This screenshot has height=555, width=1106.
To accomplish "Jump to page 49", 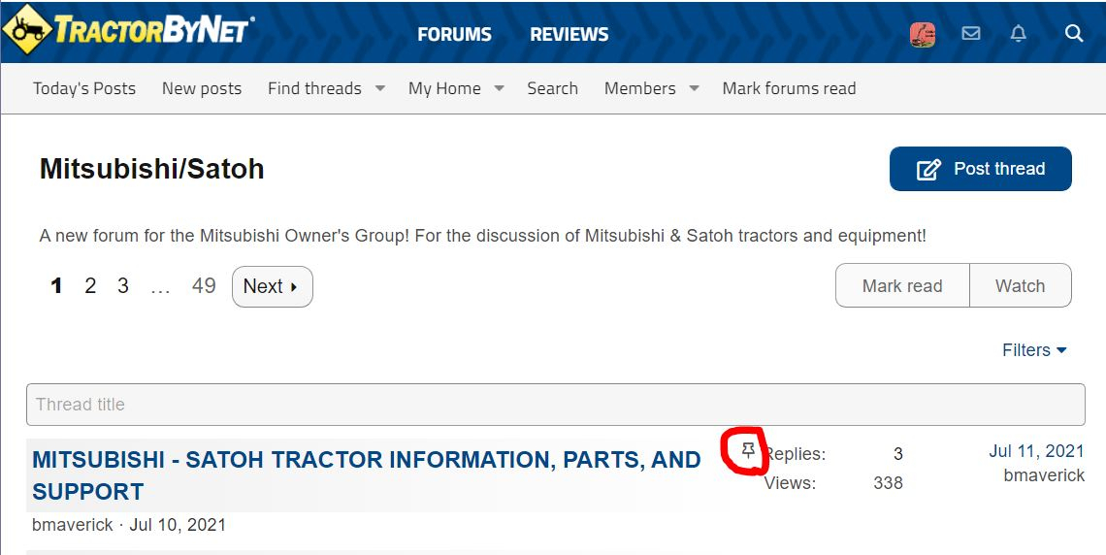I will tap(204, 286).
